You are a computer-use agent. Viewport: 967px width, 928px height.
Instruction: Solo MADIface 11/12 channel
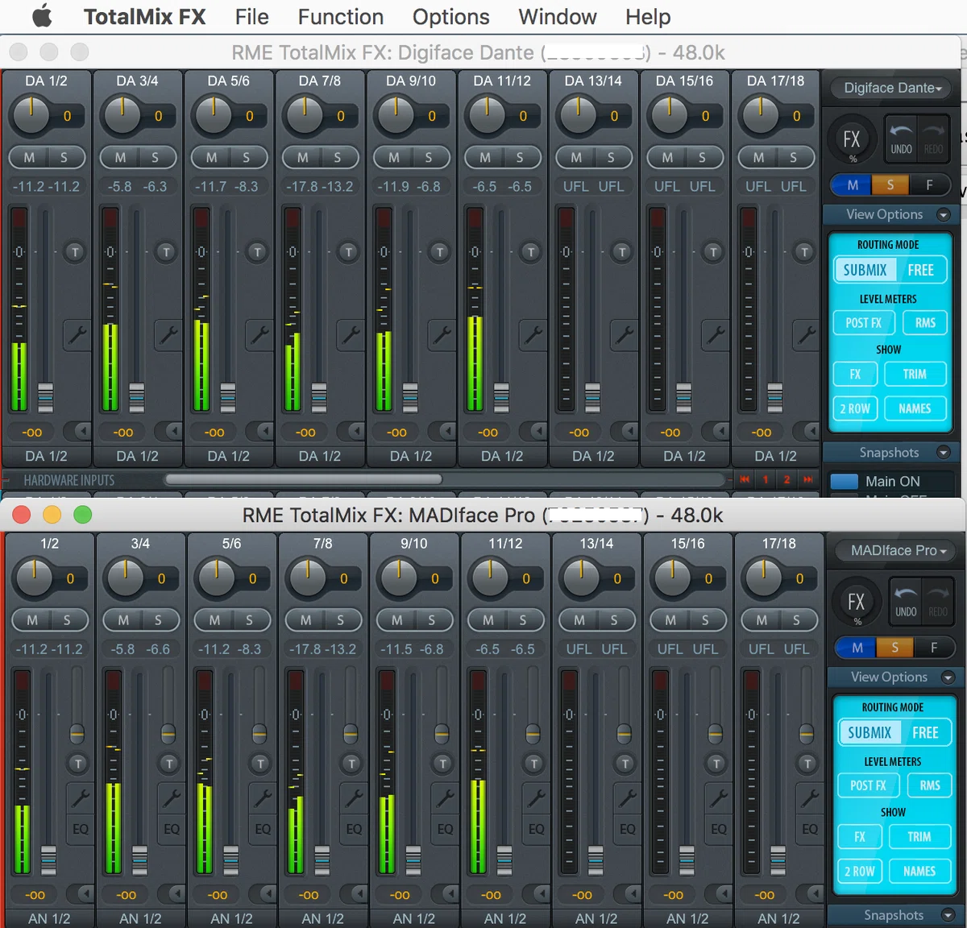point(523,620)
